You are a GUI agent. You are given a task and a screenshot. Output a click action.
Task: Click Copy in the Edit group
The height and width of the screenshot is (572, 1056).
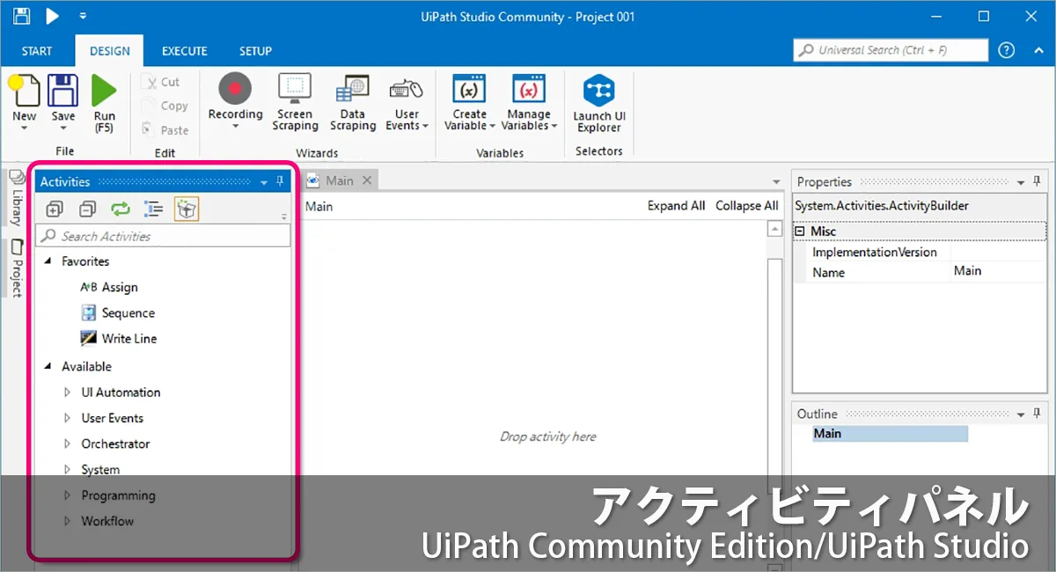pos(165,106)
